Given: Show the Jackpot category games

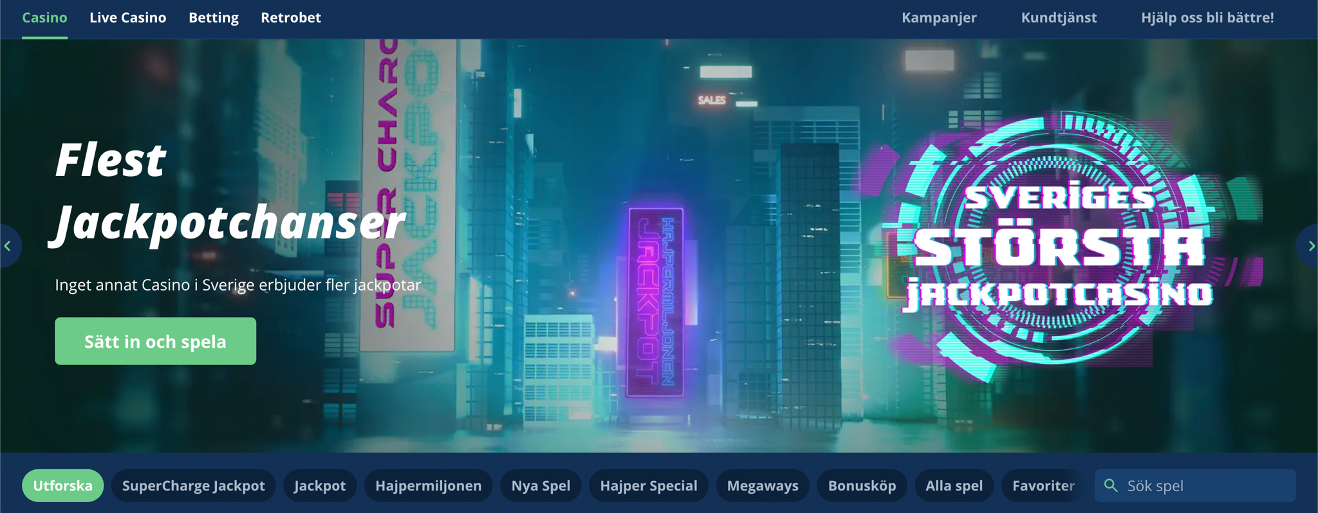Looking at the screenshot, I should coord(320,486).
